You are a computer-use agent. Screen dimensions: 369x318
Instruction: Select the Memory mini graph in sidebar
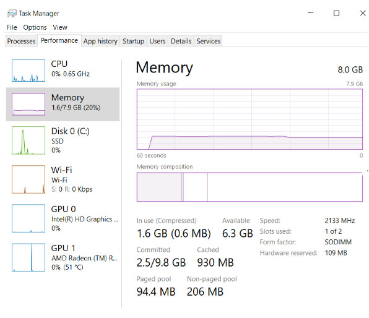coord(28,104)
